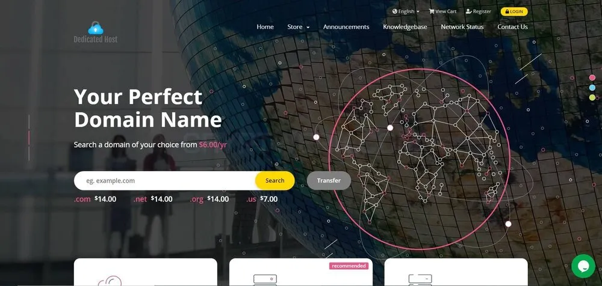Click the server icon in the recommended card
Viewport: 602px width, 286px height.
coord(265,280)
